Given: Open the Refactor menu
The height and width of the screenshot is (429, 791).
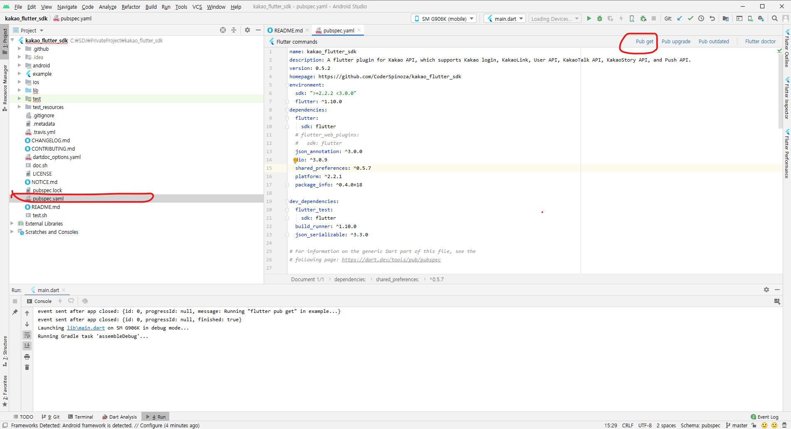Looking at the screenshot, I should [x=131, y=7].
